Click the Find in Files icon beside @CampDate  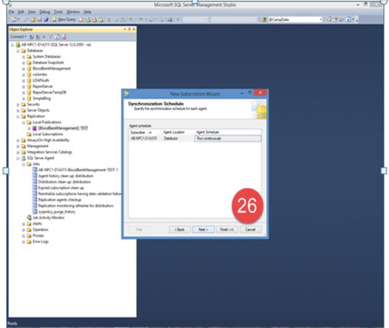(264, 20)
